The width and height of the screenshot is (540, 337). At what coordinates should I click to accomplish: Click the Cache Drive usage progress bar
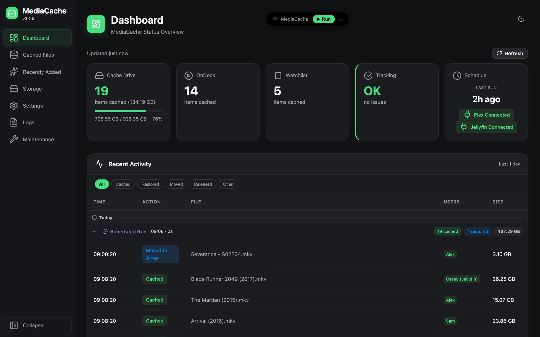pos(128,111)
